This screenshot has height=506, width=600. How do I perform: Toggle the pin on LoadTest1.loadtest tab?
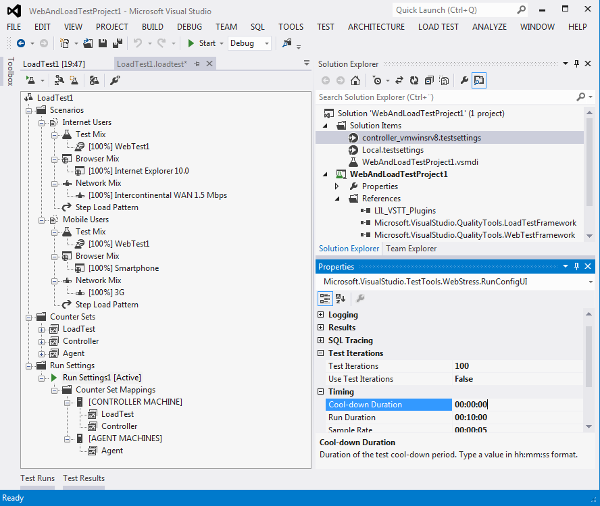[197, 64]
